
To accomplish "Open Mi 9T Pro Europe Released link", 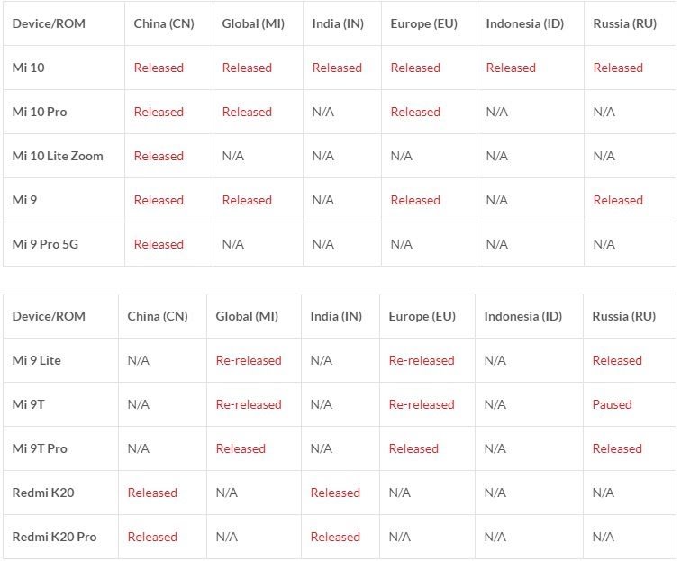I will click(x=413, y=448).
